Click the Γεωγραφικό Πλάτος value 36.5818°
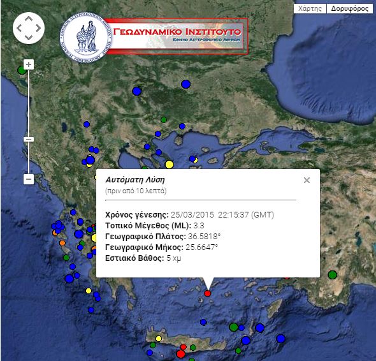Image resolution: width=376 pixels, height=361 pixels. point(204,237)
